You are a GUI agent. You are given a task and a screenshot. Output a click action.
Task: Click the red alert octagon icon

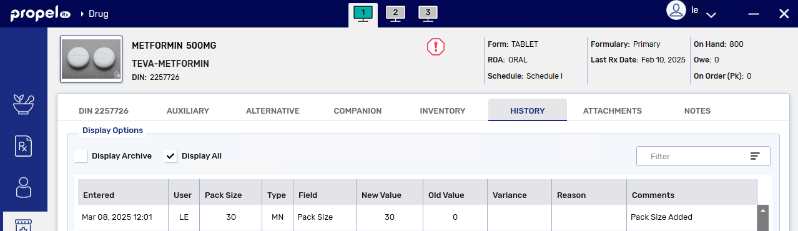pos(435,47)
